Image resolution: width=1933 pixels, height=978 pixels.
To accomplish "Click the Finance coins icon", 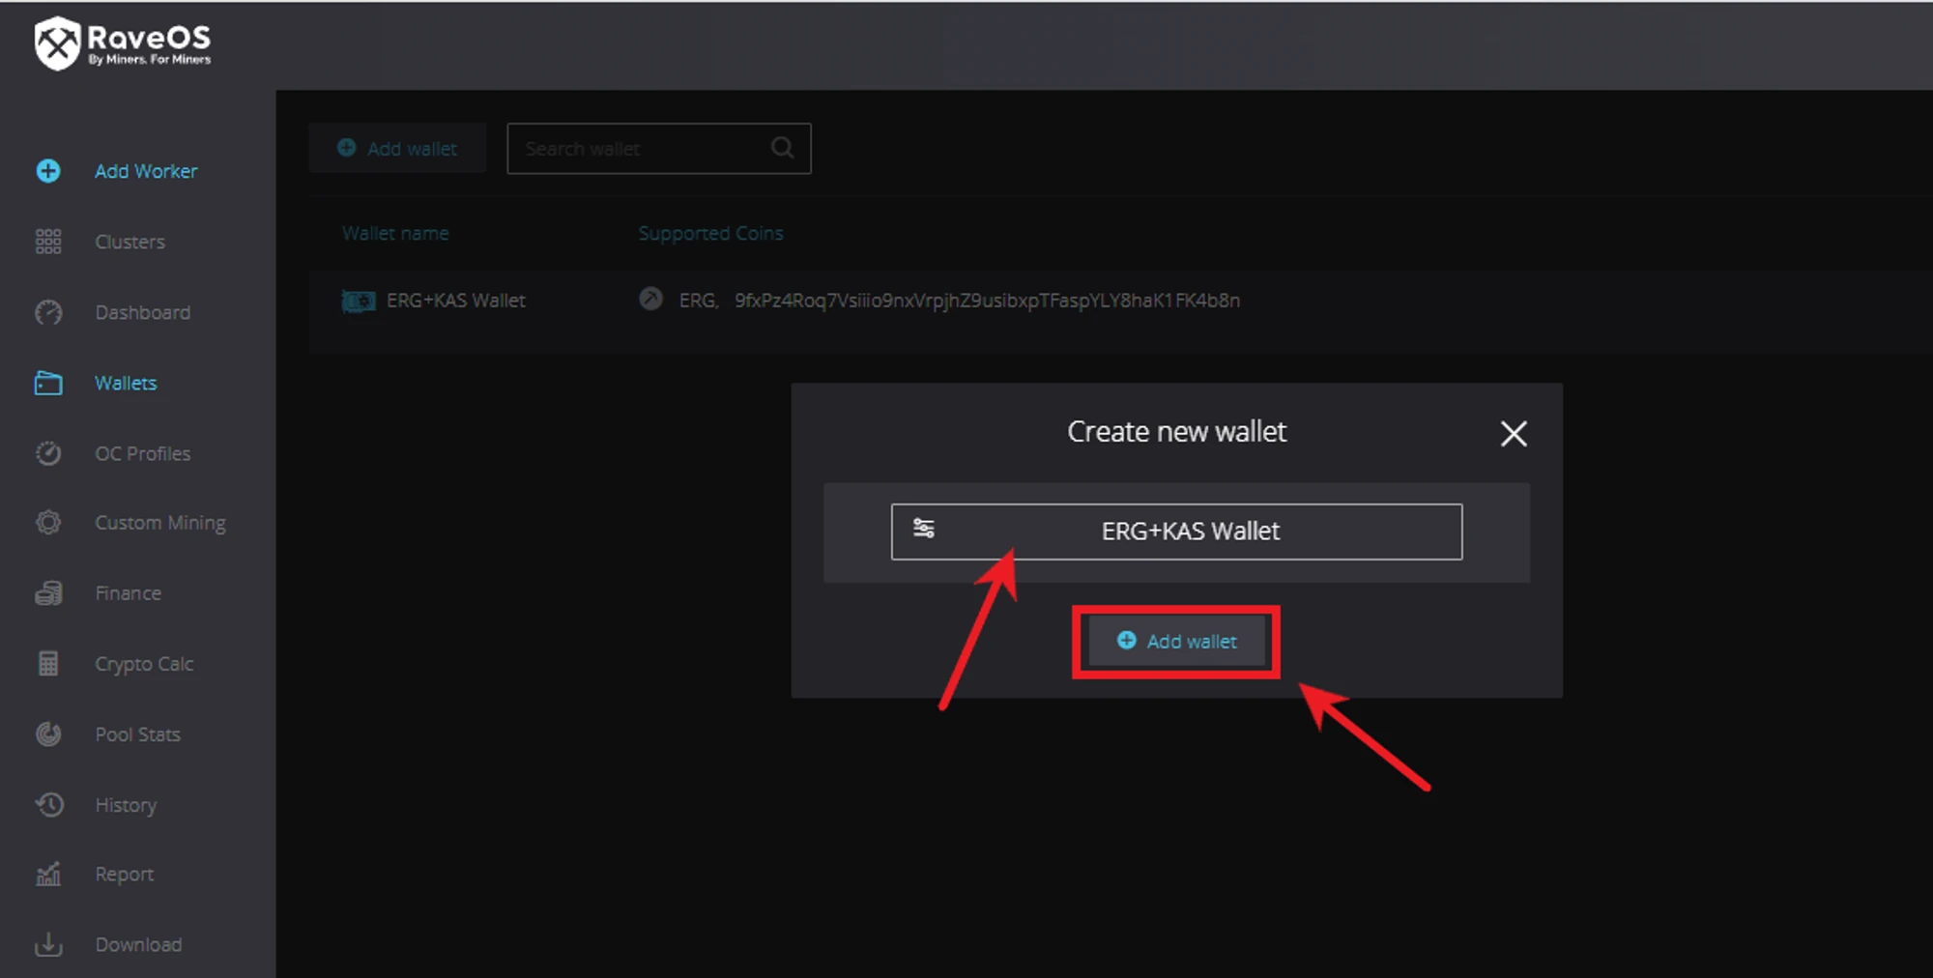I will (x=48, y=593).
